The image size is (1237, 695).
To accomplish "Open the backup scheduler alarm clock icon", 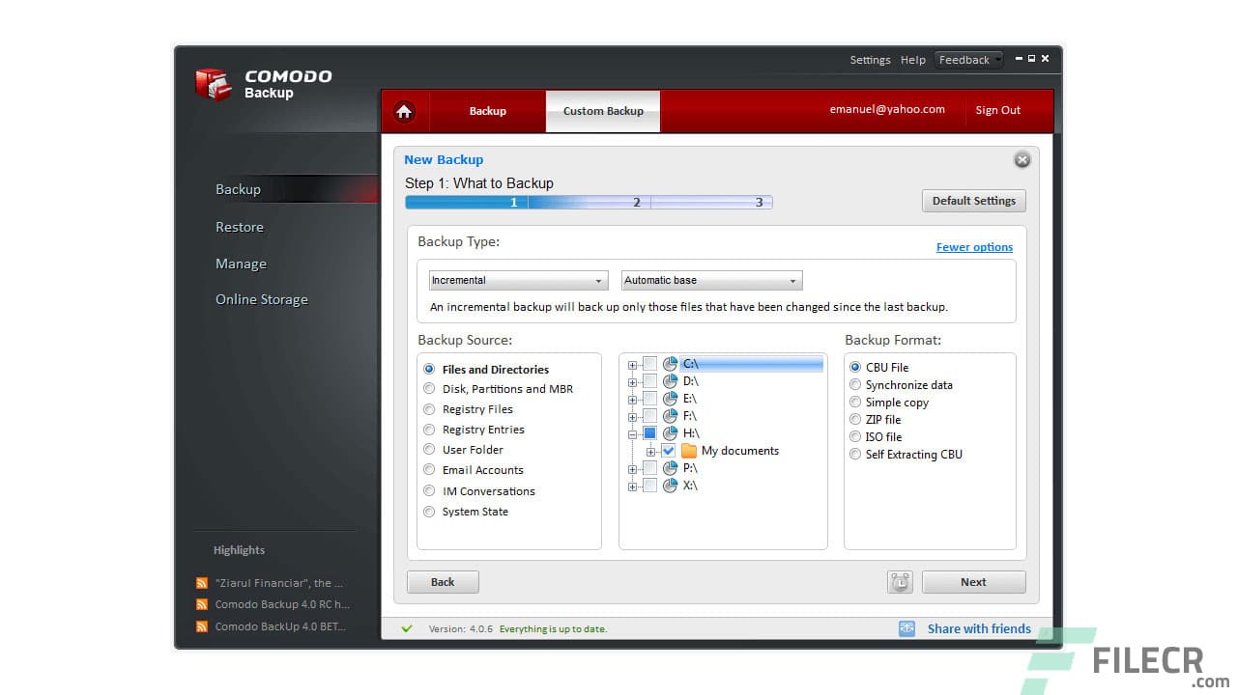I will 899,581.
